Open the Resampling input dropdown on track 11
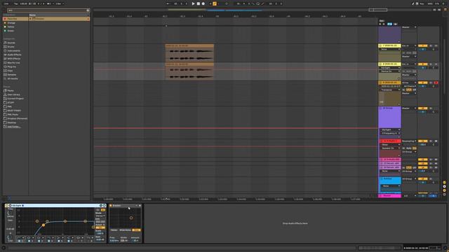 tap(409, 141)
